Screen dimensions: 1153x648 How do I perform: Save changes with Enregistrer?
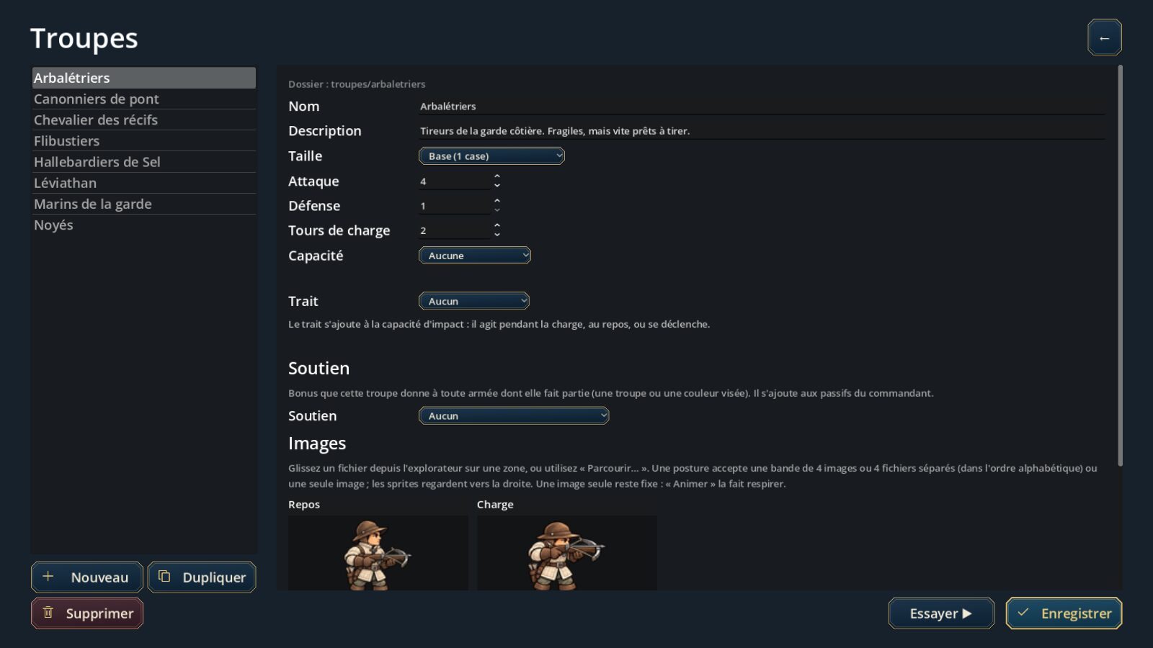pyautogui.click(x=1064, y=613)
